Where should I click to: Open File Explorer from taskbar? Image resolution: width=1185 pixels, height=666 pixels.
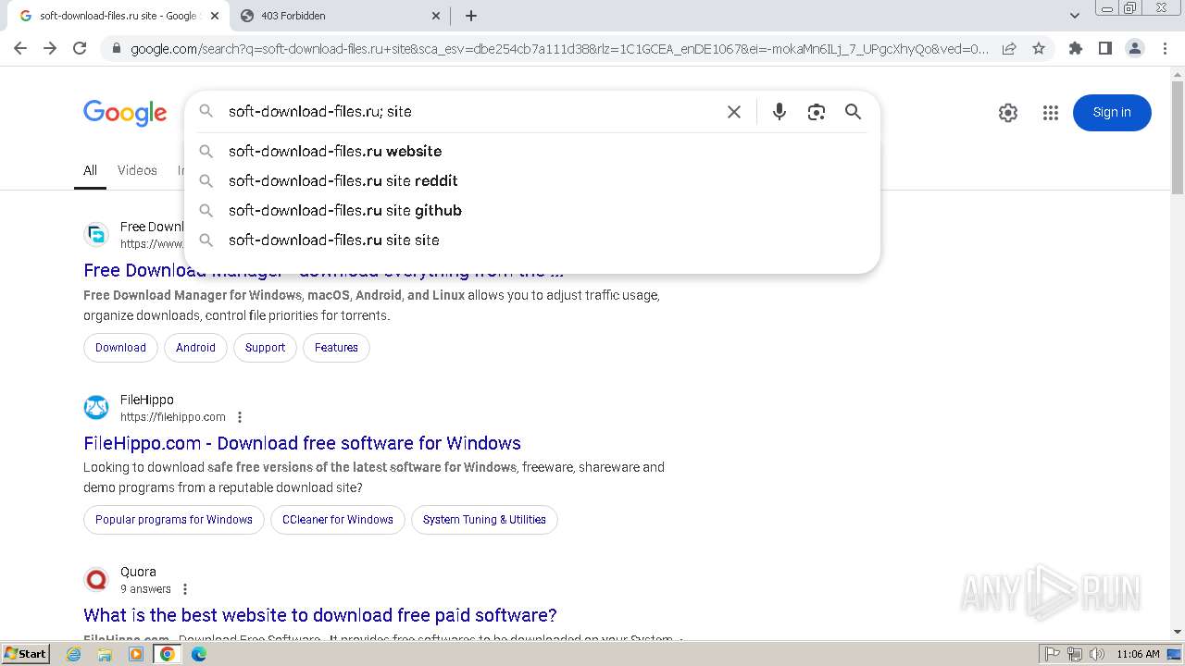point(105,654)
